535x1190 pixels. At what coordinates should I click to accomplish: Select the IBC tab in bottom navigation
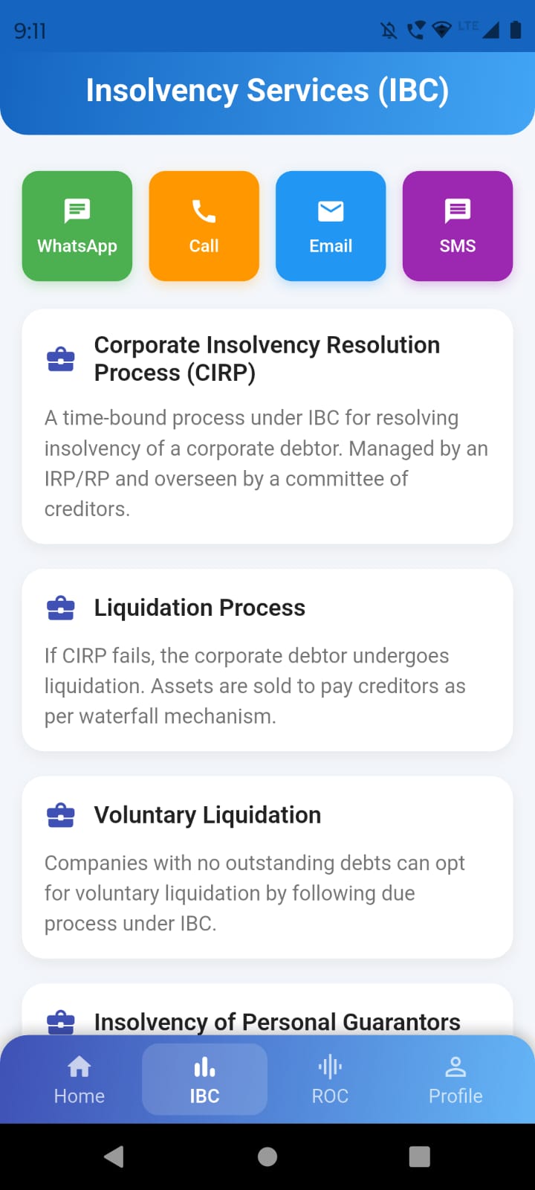coord(204,1079)
